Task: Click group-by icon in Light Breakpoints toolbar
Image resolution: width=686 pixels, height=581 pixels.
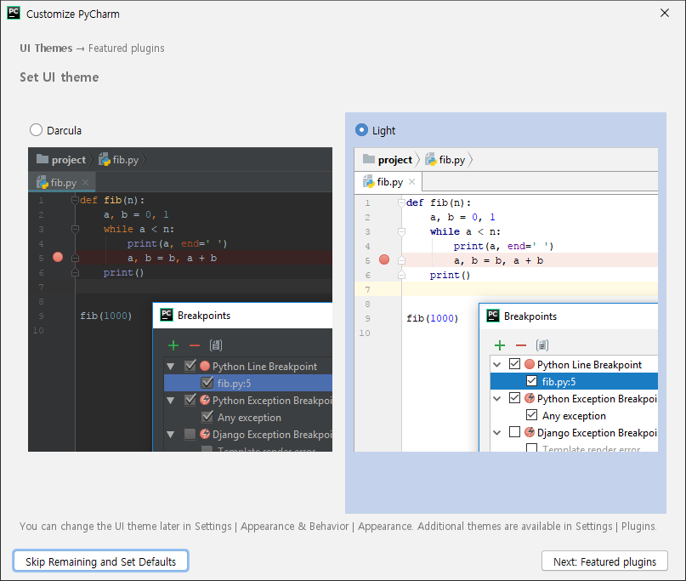Action: point(542,345)
